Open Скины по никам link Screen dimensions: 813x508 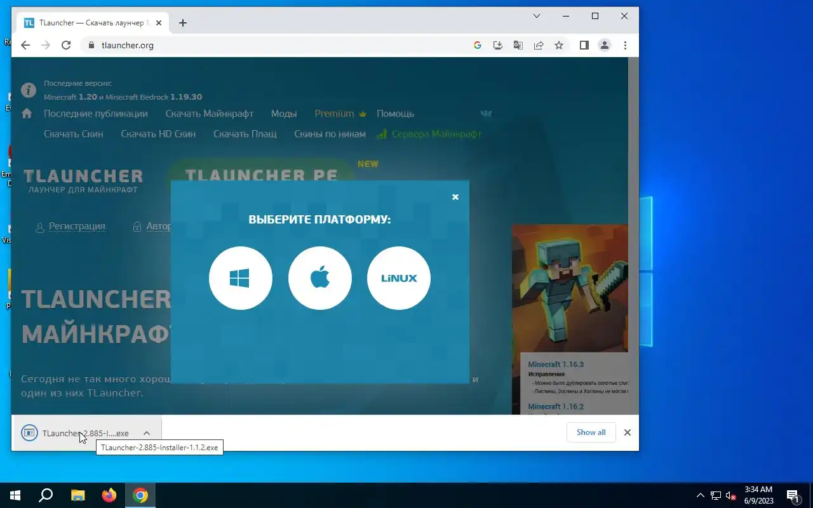coord(330,134)
